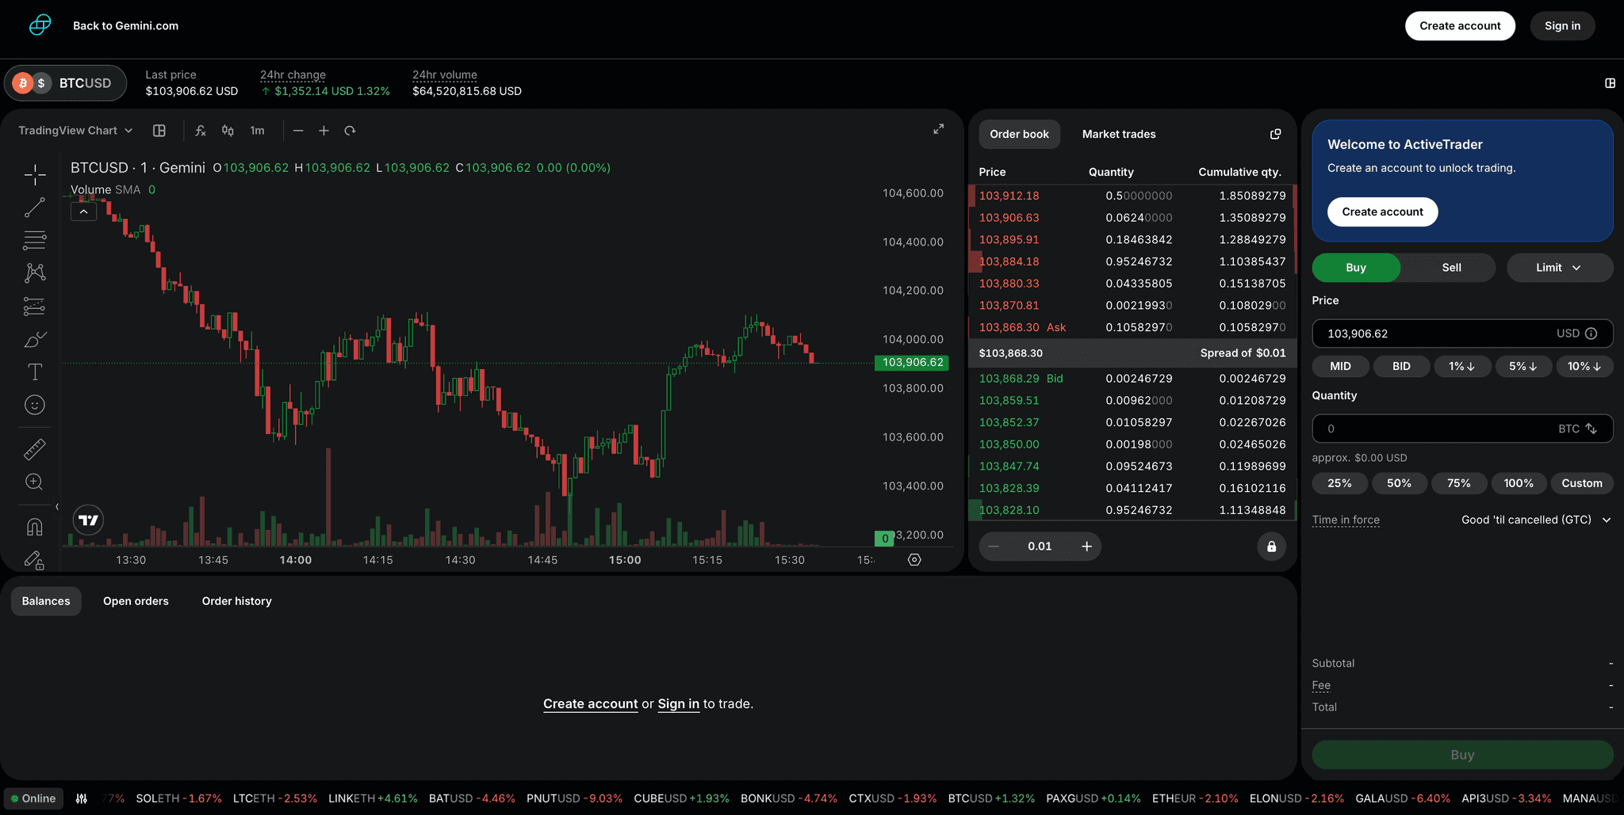The image size is (1624, 815).
Task: Click the Create account button
Action: tap(1460, 25)
